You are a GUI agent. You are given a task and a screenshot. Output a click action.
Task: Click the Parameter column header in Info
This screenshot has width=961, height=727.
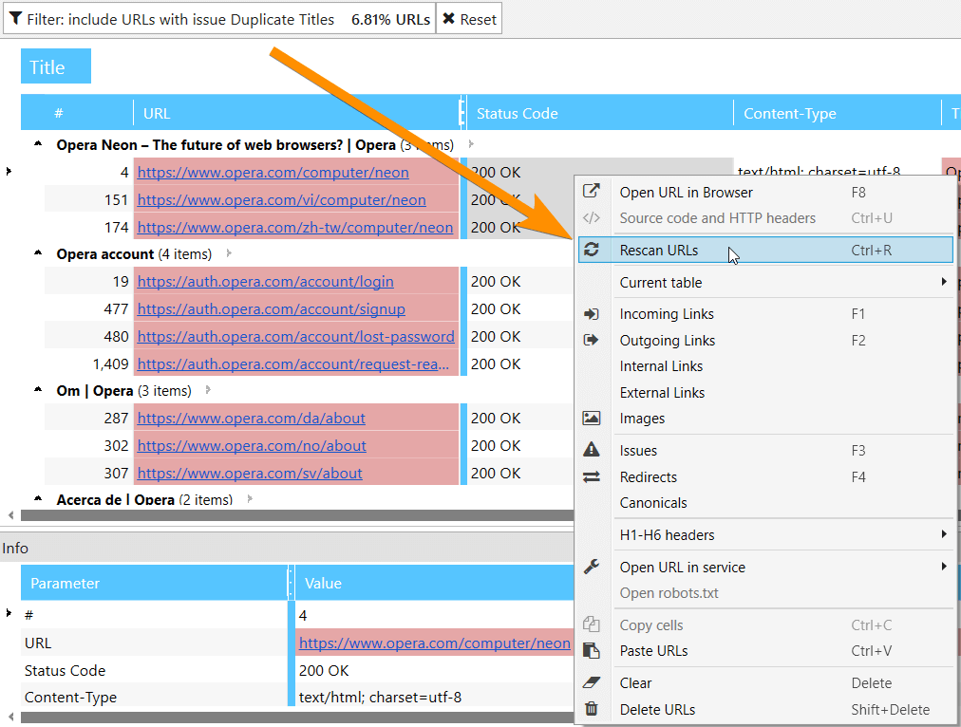[x=154, y=583]
